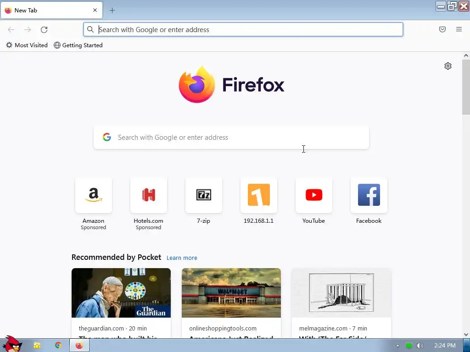The image size is (470, 352).
Task: Click the forward navigation arrow
Action: pyautogui.click(x=28, y=30)
